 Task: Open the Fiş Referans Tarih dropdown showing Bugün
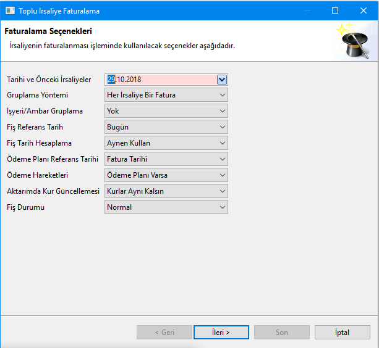coord(166,127)
